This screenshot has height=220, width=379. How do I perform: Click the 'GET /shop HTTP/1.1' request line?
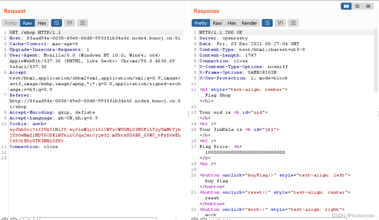[35, 32]
